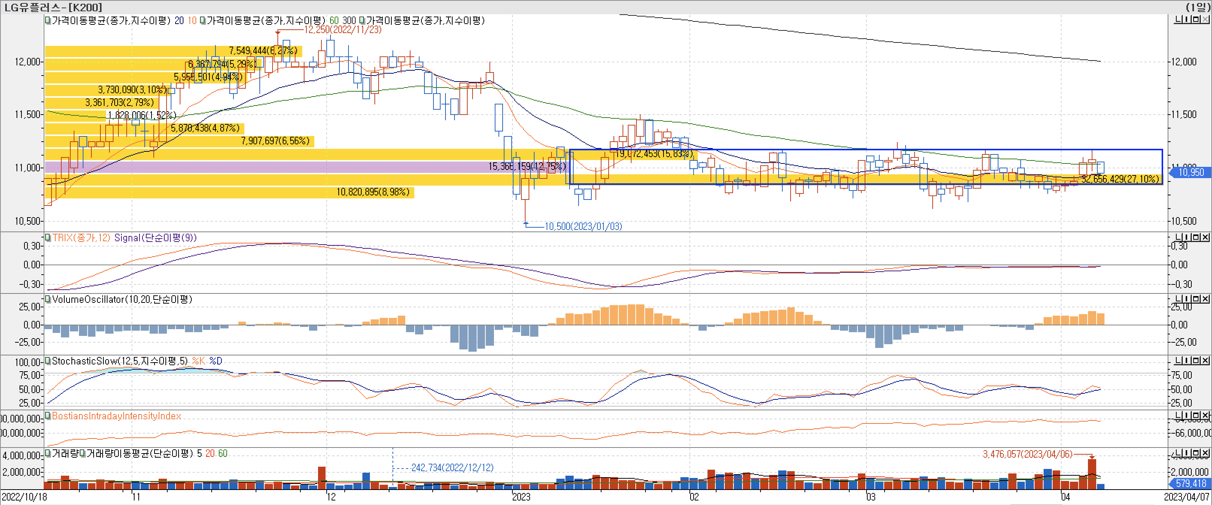Close the TRIX indicator panel

tap(1205, 237)
